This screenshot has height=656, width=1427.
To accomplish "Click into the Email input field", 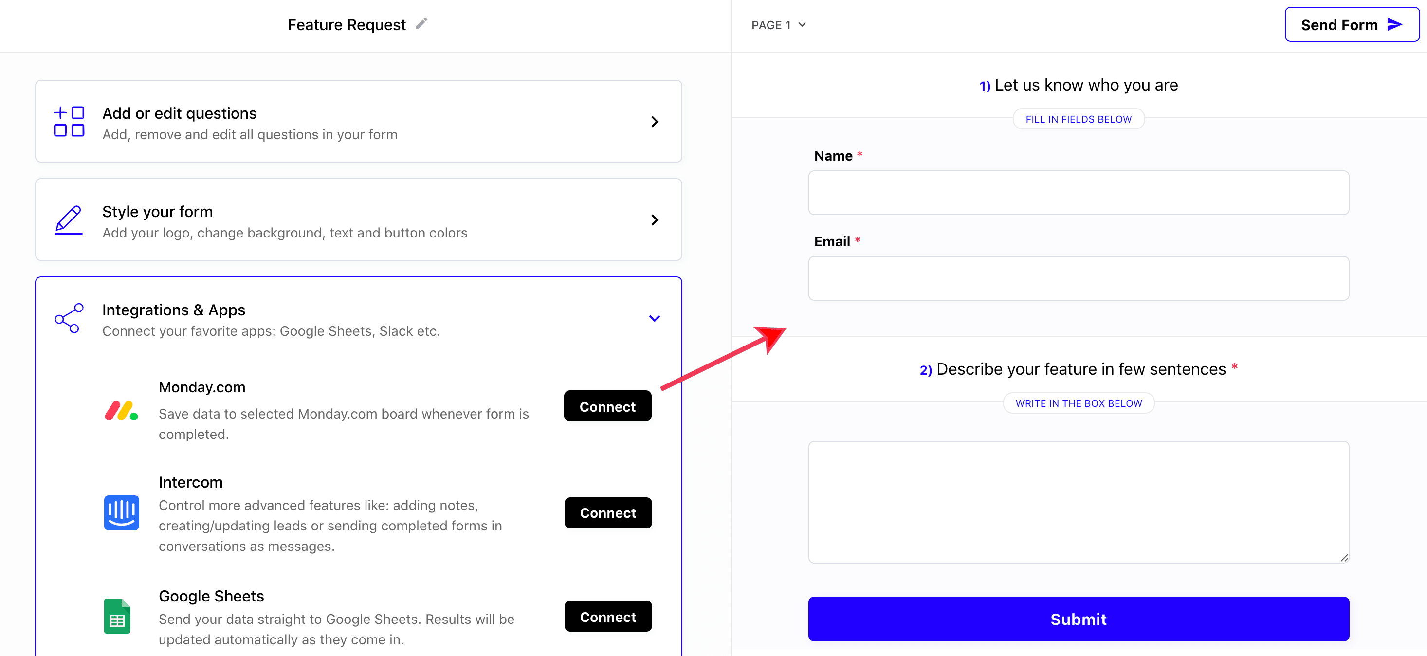I will [x=1078, y=278].
